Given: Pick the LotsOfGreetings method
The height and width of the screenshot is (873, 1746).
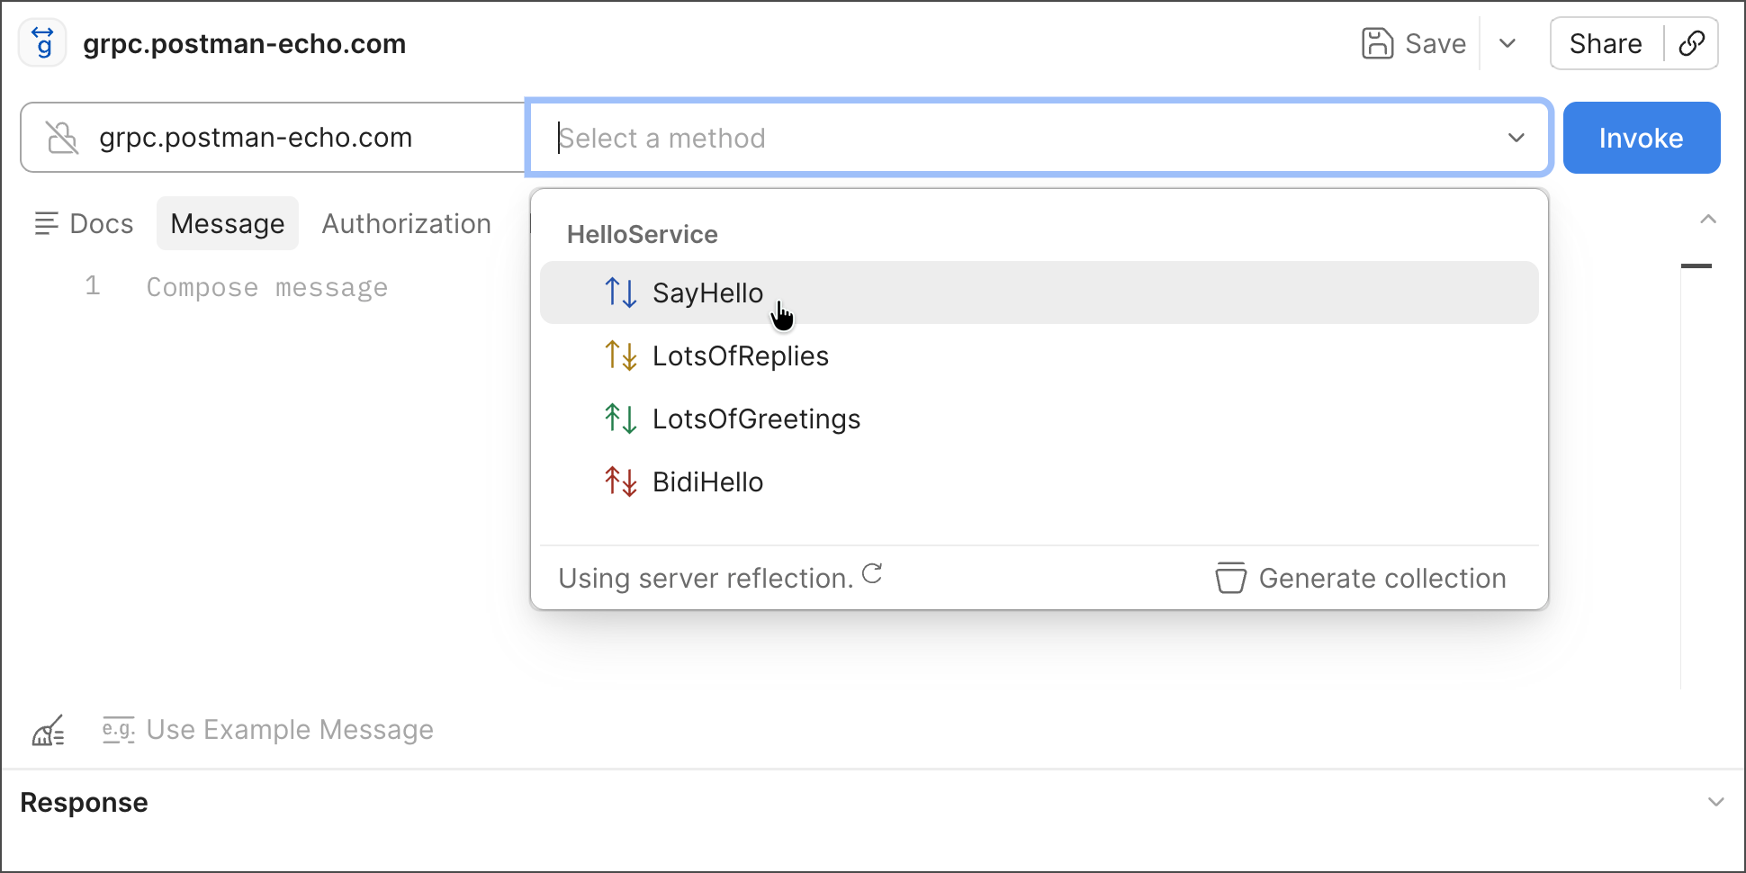Looking at the screenshot, I should [x=1039, y=418].
